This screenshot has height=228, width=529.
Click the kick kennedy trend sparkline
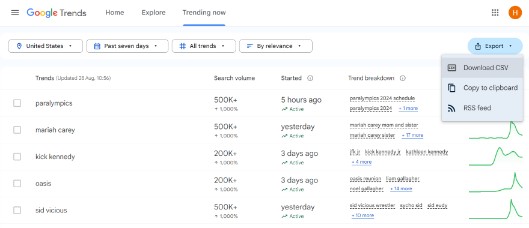click(x=495, y=157)
